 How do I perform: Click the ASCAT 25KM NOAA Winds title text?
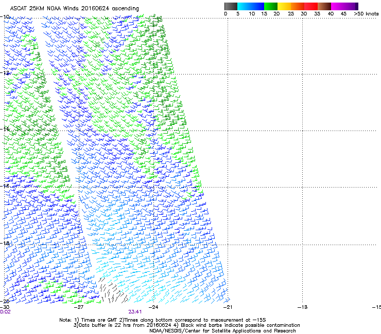[74, 9]
